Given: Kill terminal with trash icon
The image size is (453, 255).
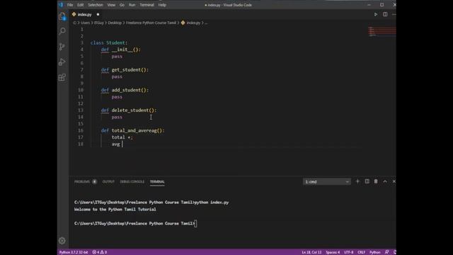Looking at the screenshot, I should click(x=376, y=181).
